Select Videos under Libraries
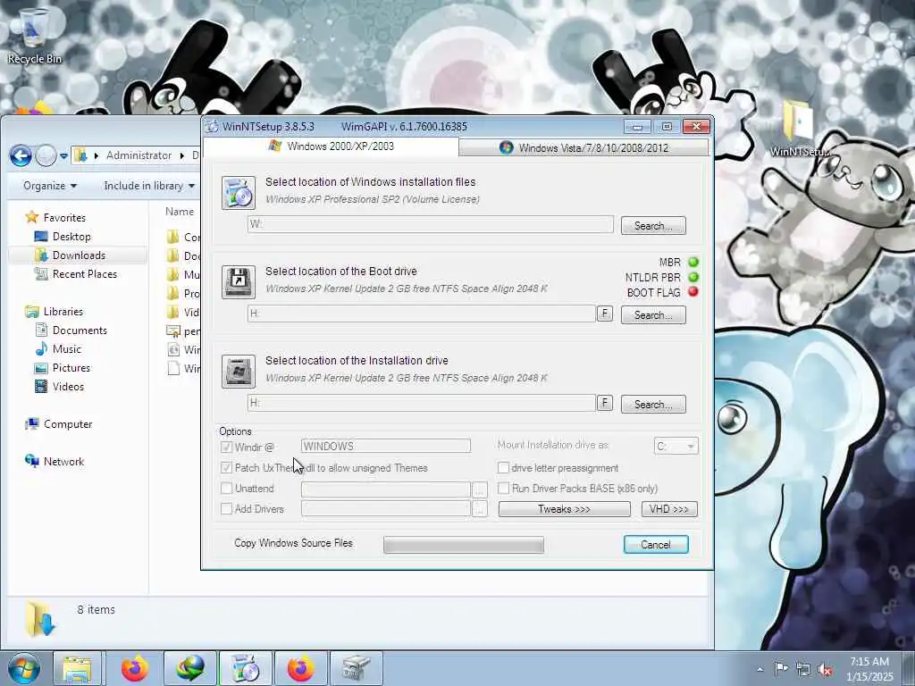 click(68, 386)
